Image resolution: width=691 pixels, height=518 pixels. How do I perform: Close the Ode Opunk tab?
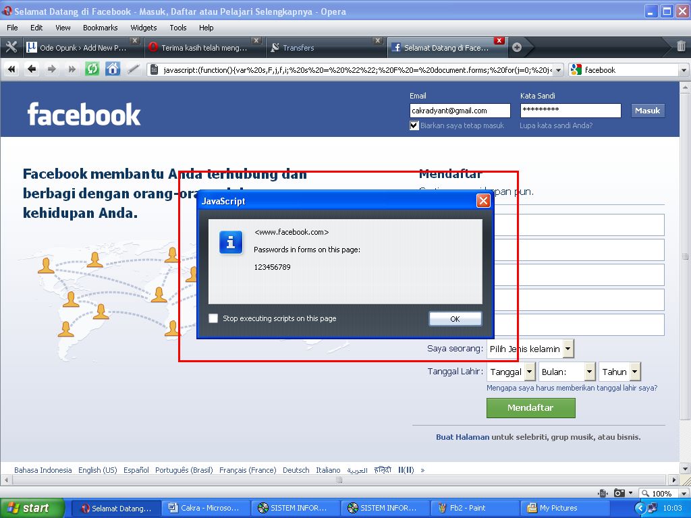coord(135,40)
